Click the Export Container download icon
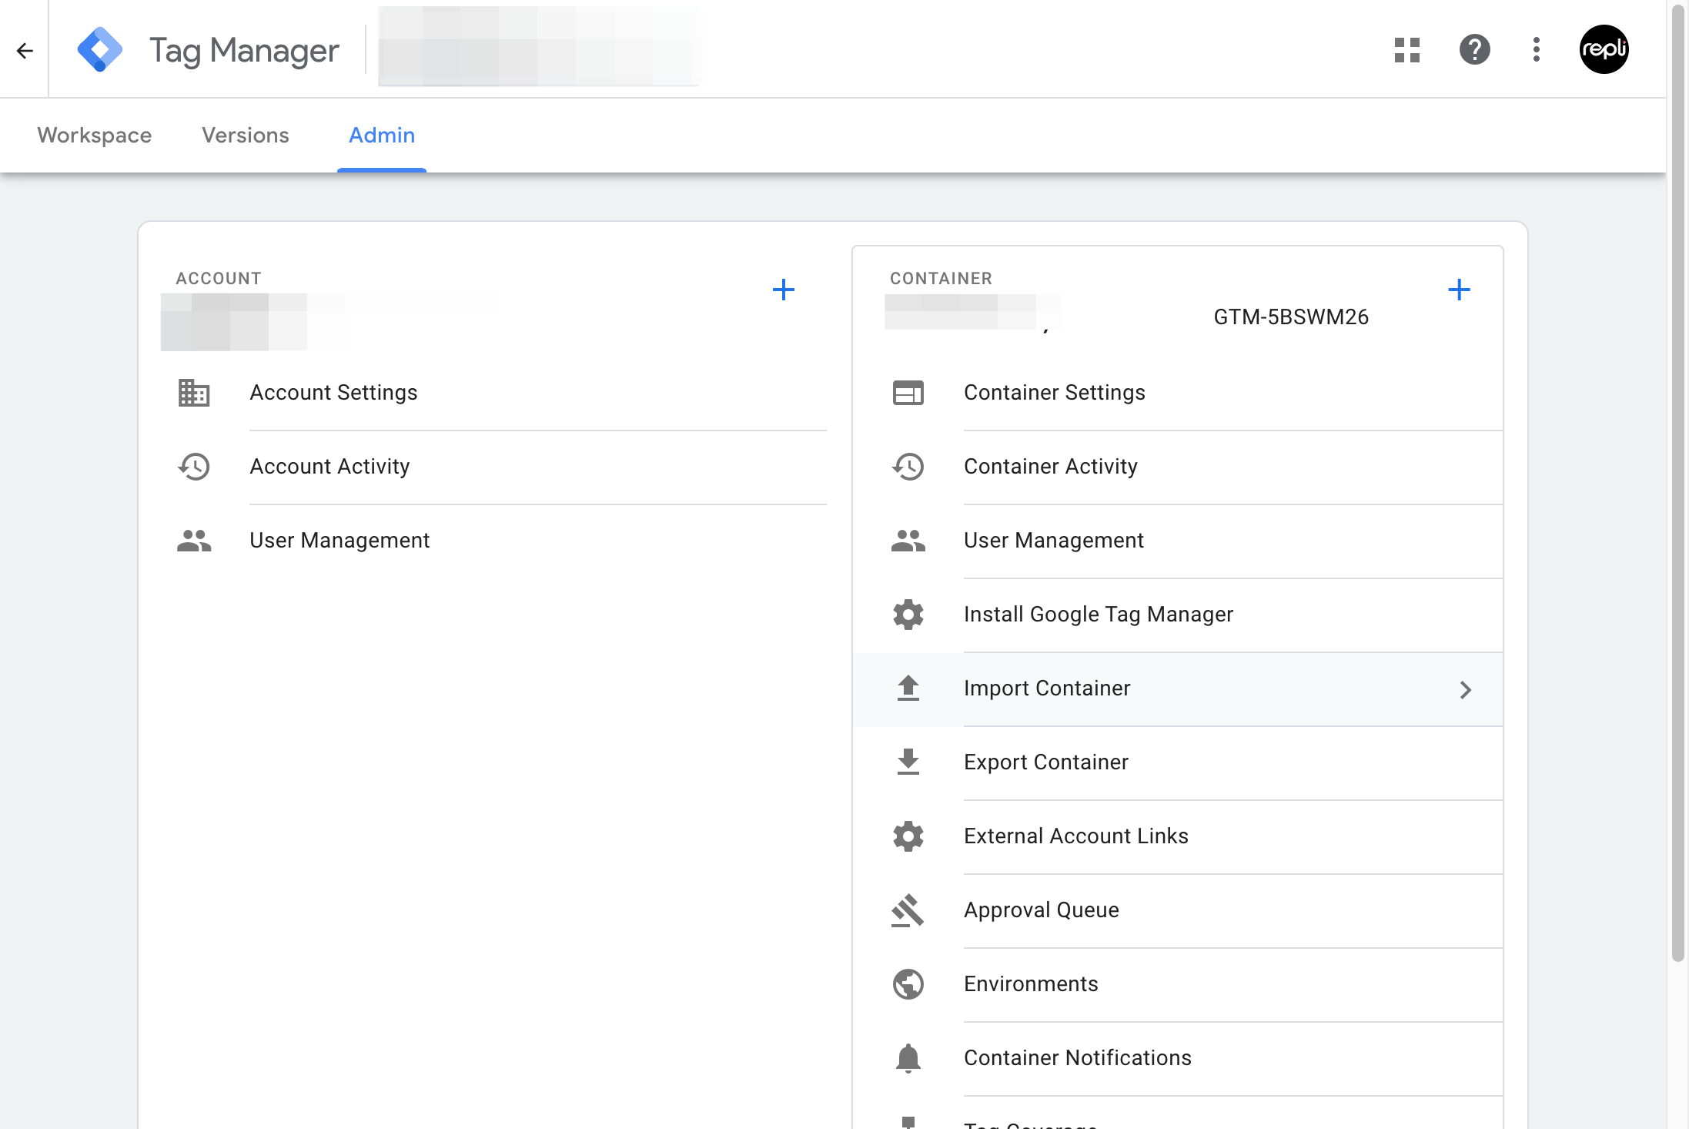 click(908, 762)
